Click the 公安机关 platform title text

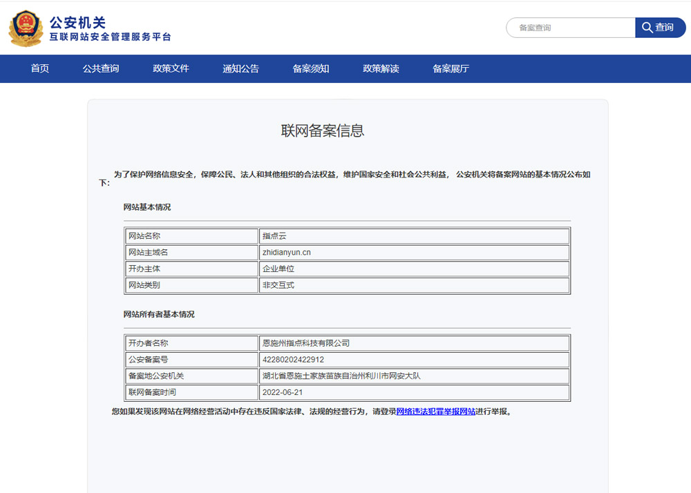(77, 22)
